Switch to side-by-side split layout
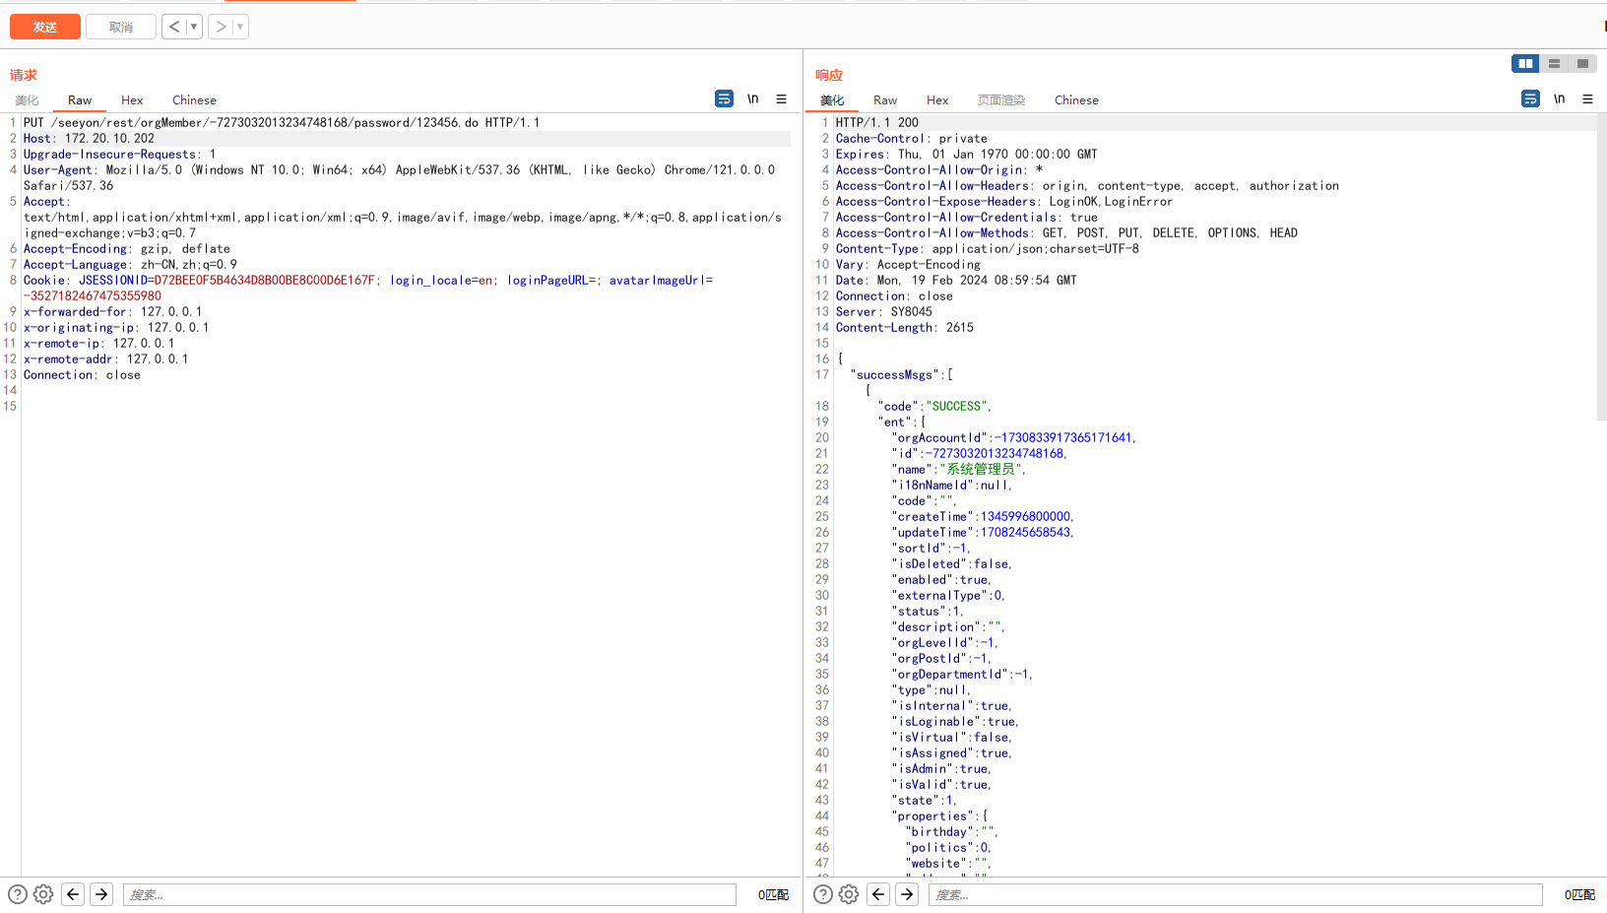The width and height of the screenshot is (1607, 913). pyautogui.click(x=1525, y=63)
